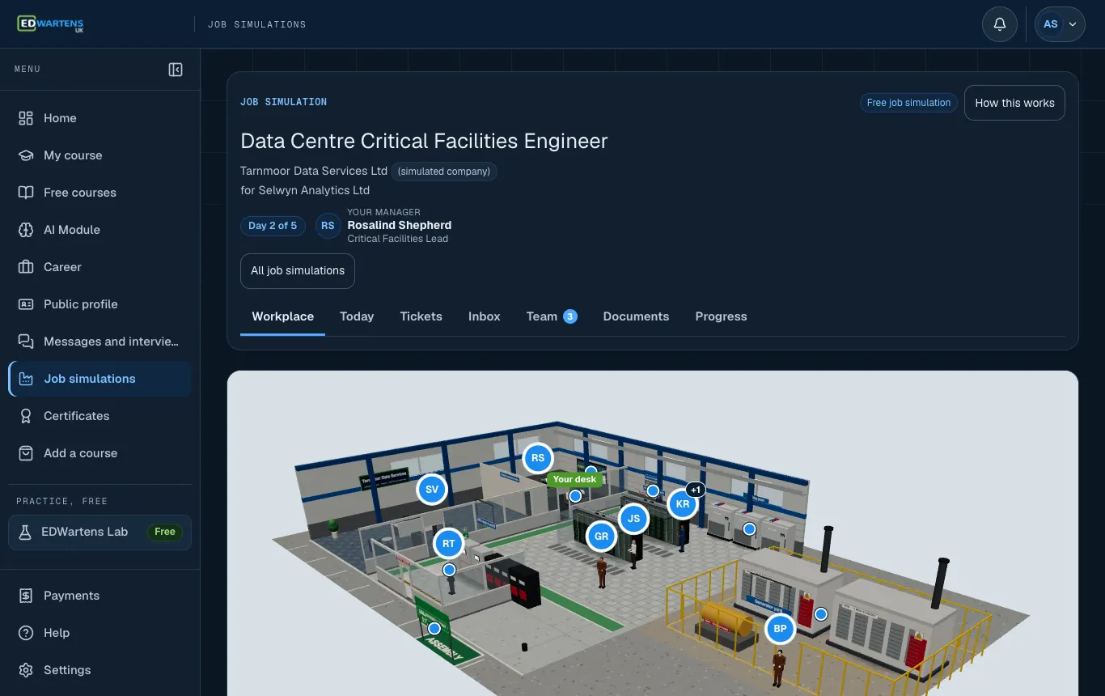Select the Workplace tab

(283, 316)
